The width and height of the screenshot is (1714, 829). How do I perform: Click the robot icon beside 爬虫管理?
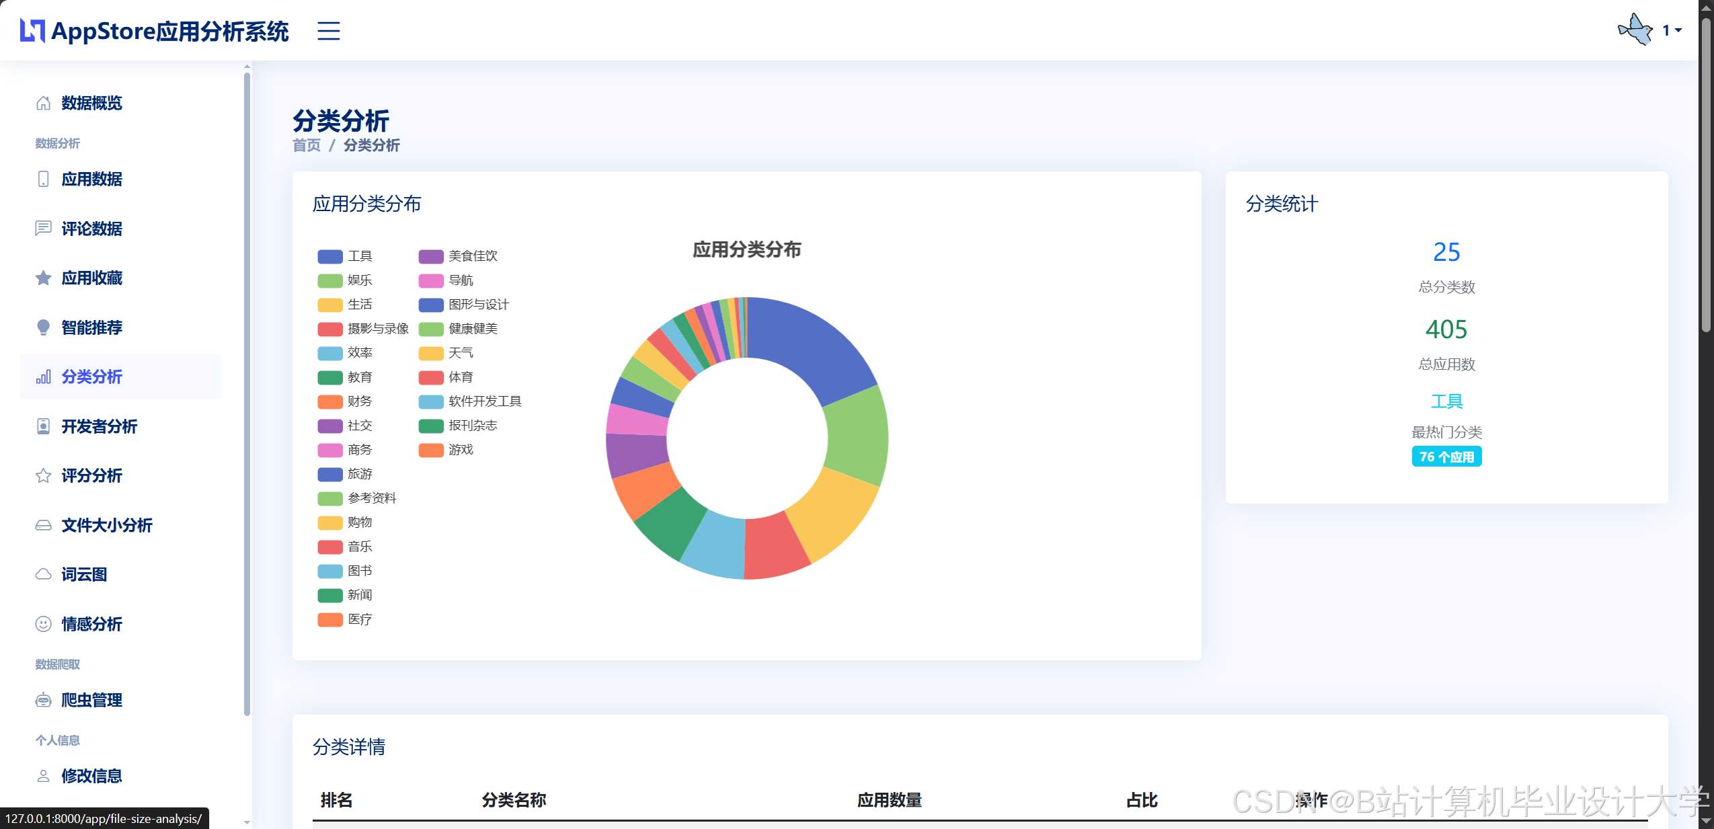(x=43, y=700)
